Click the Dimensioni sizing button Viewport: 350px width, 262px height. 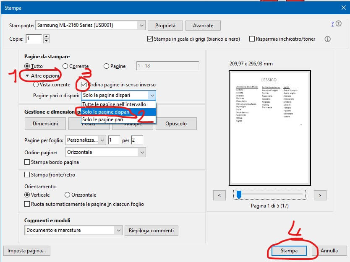[x=45, y=124]
